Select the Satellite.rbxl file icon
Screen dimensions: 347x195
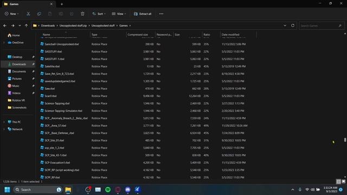[x=42, y=66]
